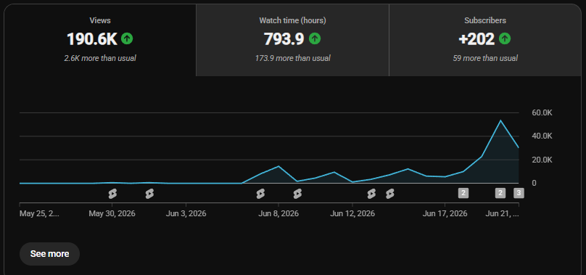This screenshot has height=275, width=586.
Task: Switch to Watch time (hours) tab
Action: [x=292, y=40]
